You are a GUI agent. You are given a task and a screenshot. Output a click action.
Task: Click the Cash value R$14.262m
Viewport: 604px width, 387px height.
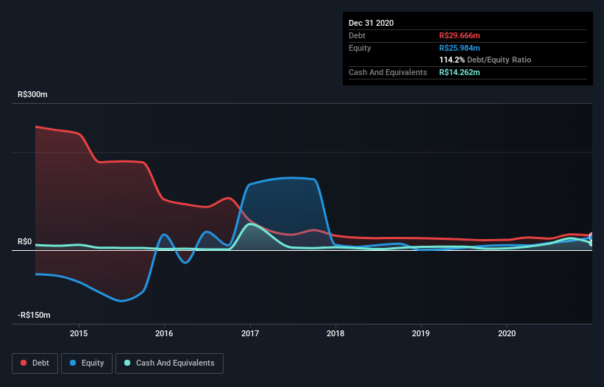pos(460,72)
